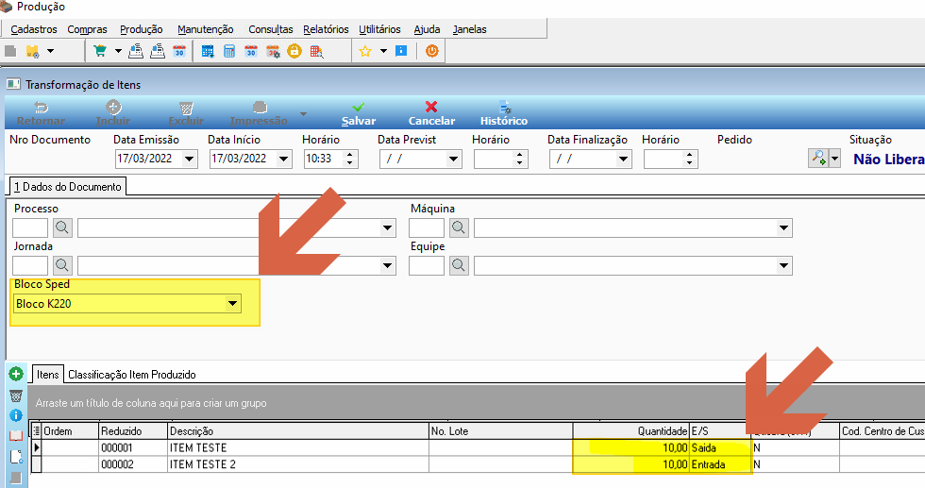Viewport: 925px width, 488px height.
Task: Open the Impressão dropdown arrow
Action: (303, 113)
